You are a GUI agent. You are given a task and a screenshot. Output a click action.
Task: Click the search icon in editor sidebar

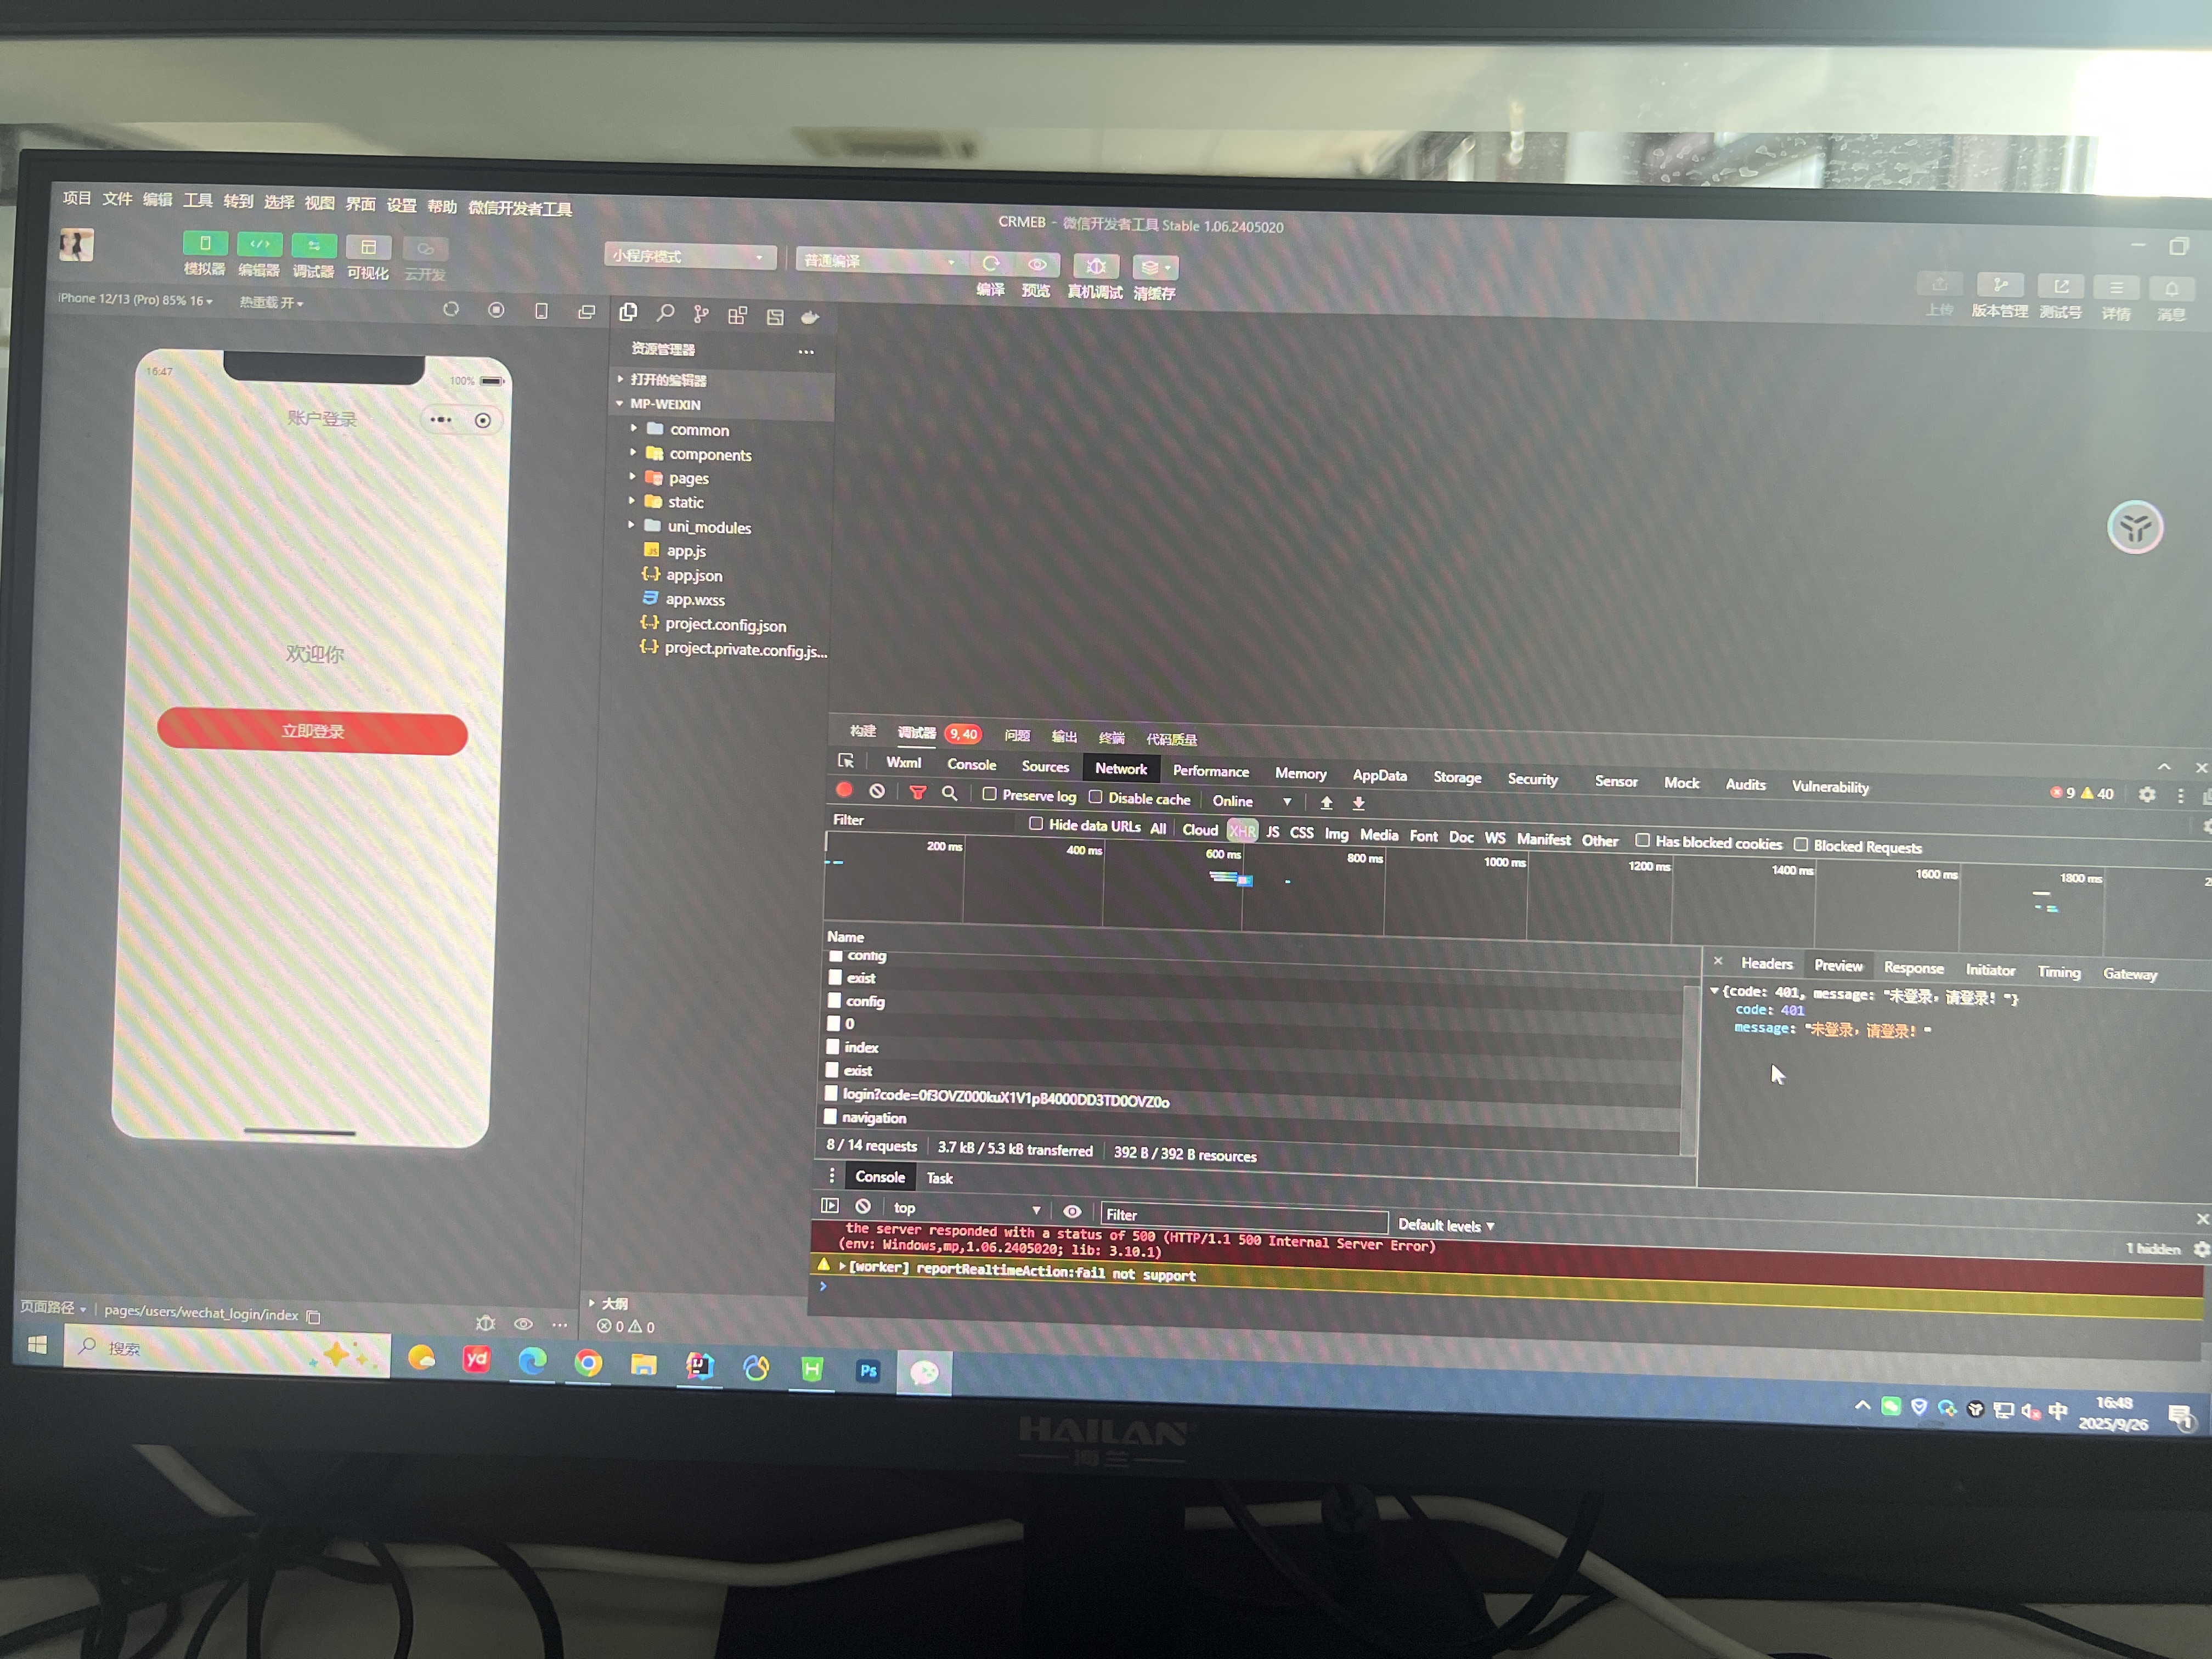[665, 313]
